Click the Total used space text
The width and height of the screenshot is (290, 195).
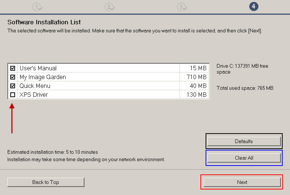point(245,88)
